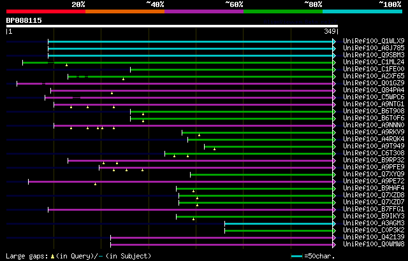The image size is (408, 261).
Task: Click the yellow gap icon in the legend
Action: (53, 257)
